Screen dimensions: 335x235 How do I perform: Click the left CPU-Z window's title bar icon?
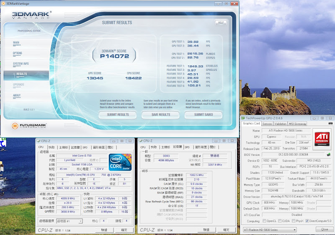[38, 141]
